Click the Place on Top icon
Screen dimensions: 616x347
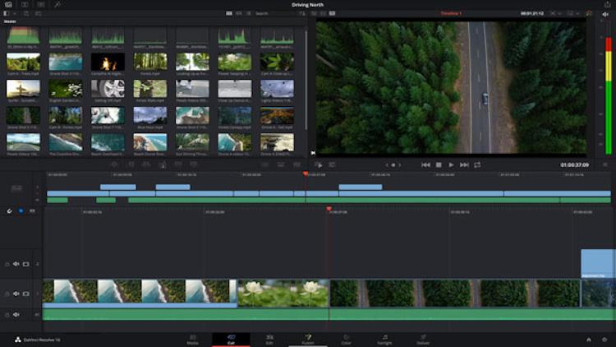tap(178, 164)
